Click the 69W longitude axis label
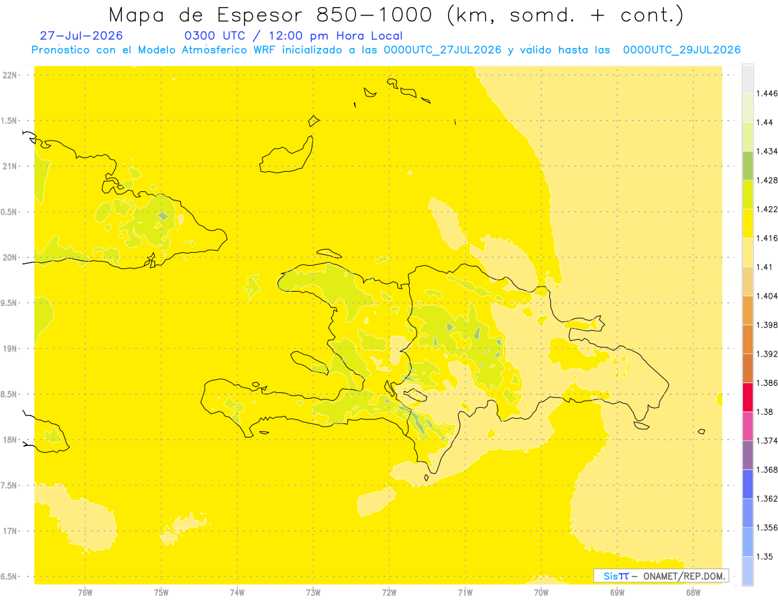This screenshot has width=778, height=601. click(617, 592)
